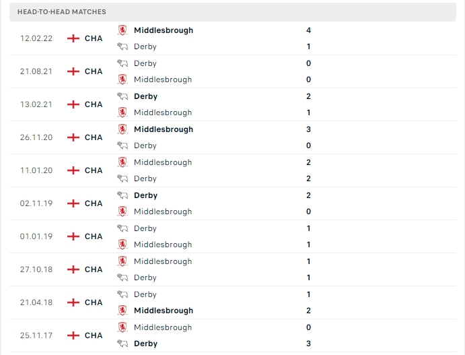Open bold Middlesbrough link in 21.04.18 match
This screenshot has width=465, height=355.
point(163,311)
